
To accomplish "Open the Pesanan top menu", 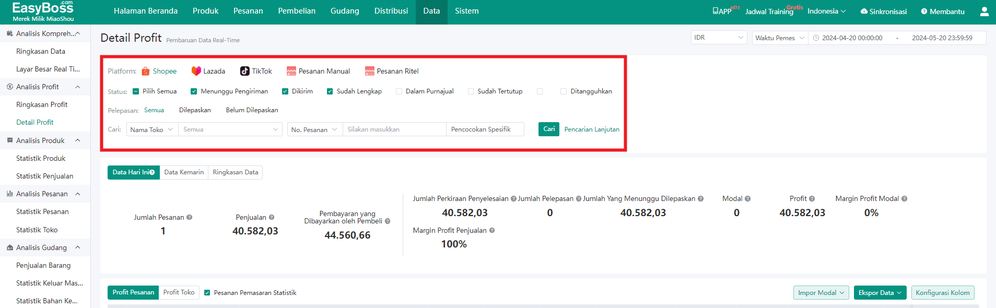I will tap(248, 11).
